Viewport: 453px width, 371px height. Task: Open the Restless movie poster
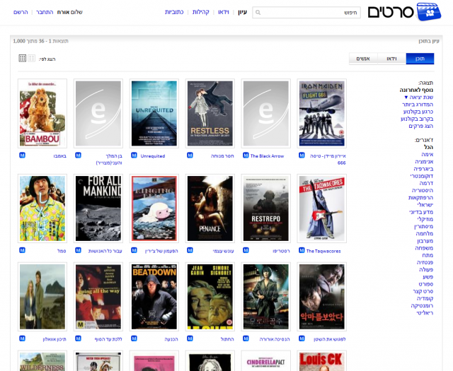210,113
